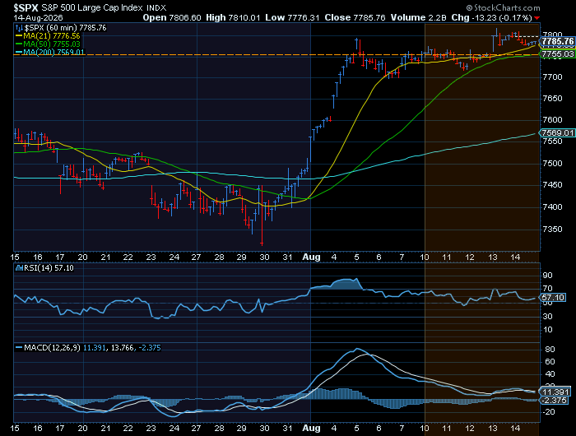Screen dimensions: 576x436
Task: Click the 57.10 RSI value tag on right
Action: click(x=552, y=298)
